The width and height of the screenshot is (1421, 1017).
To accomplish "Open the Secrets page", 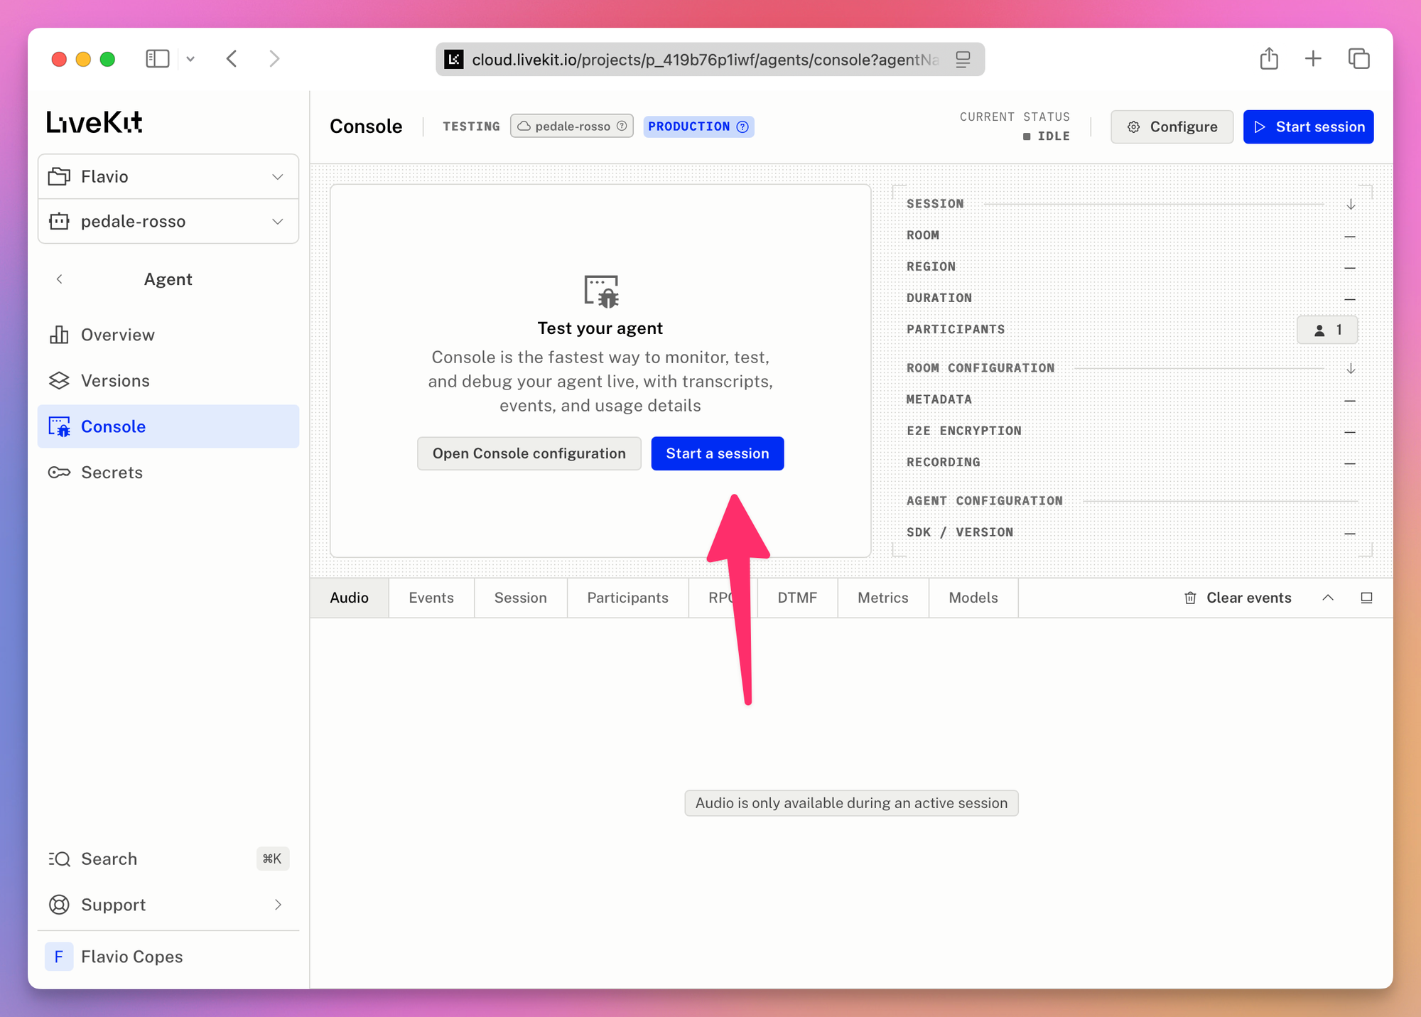I will tap(168, 472).
